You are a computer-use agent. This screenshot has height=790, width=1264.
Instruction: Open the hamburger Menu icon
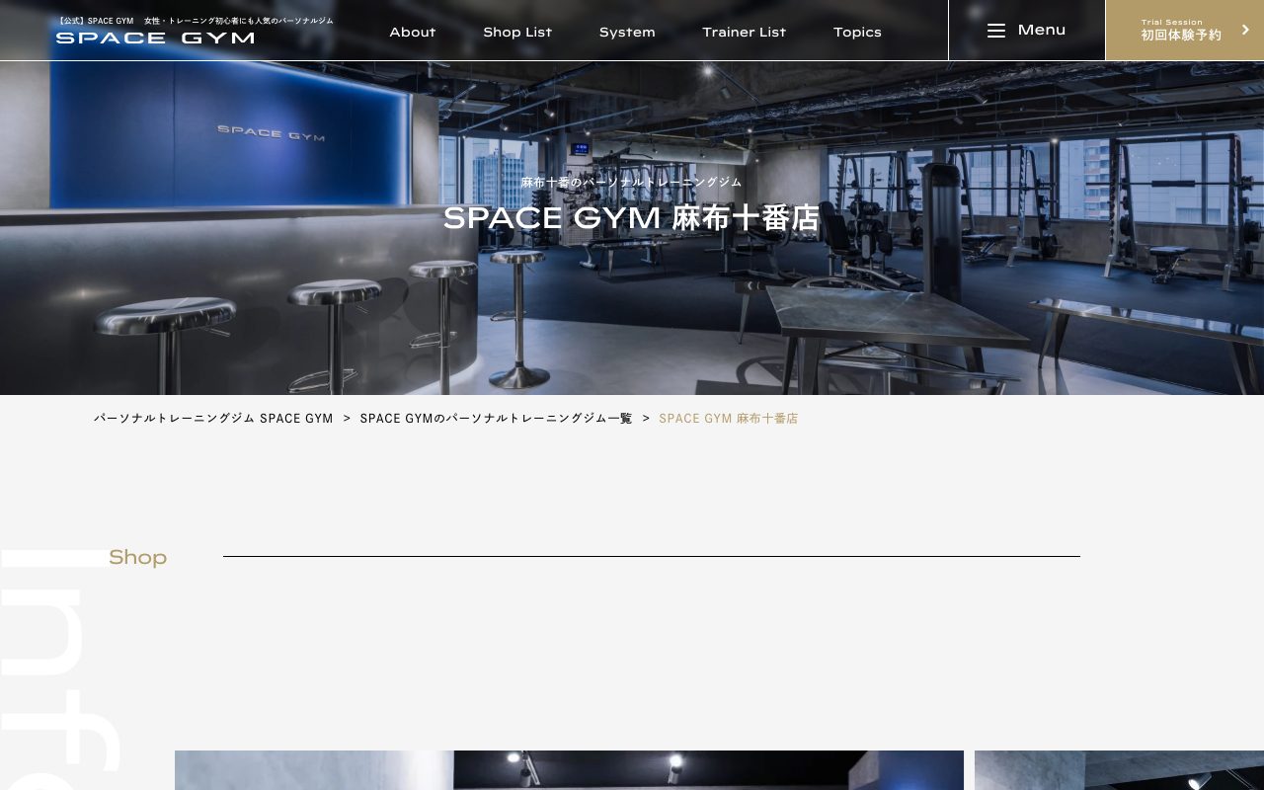996,31
